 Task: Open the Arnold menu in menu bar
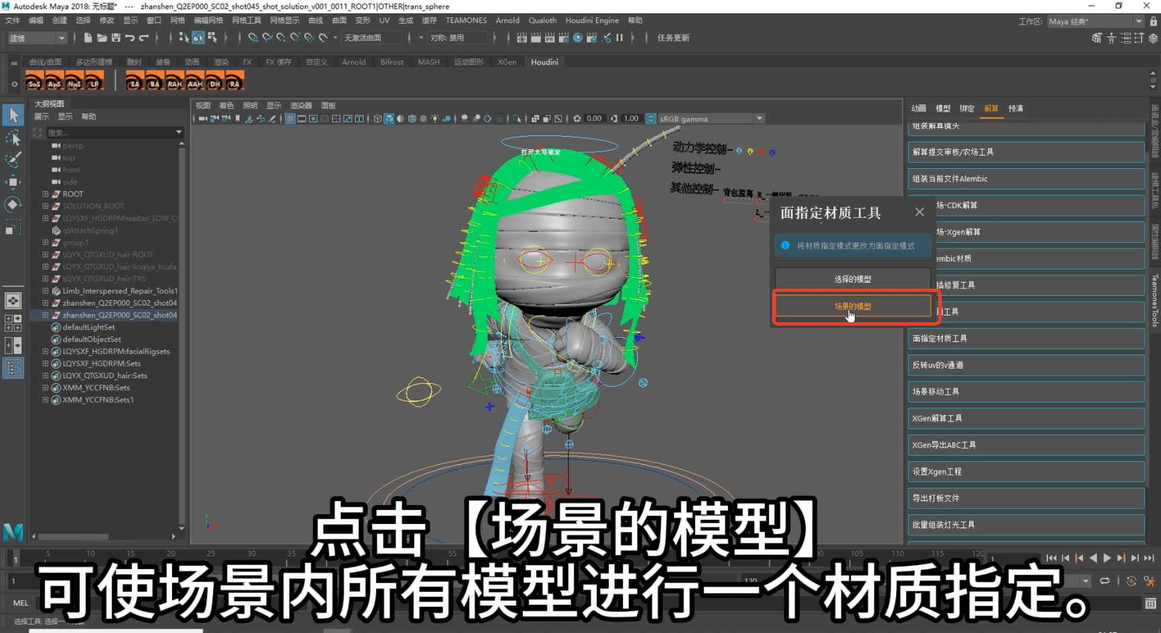(507, 20)
